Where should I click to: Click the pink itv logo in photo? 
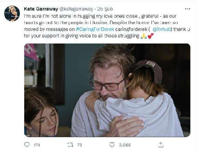click(31, 52)
